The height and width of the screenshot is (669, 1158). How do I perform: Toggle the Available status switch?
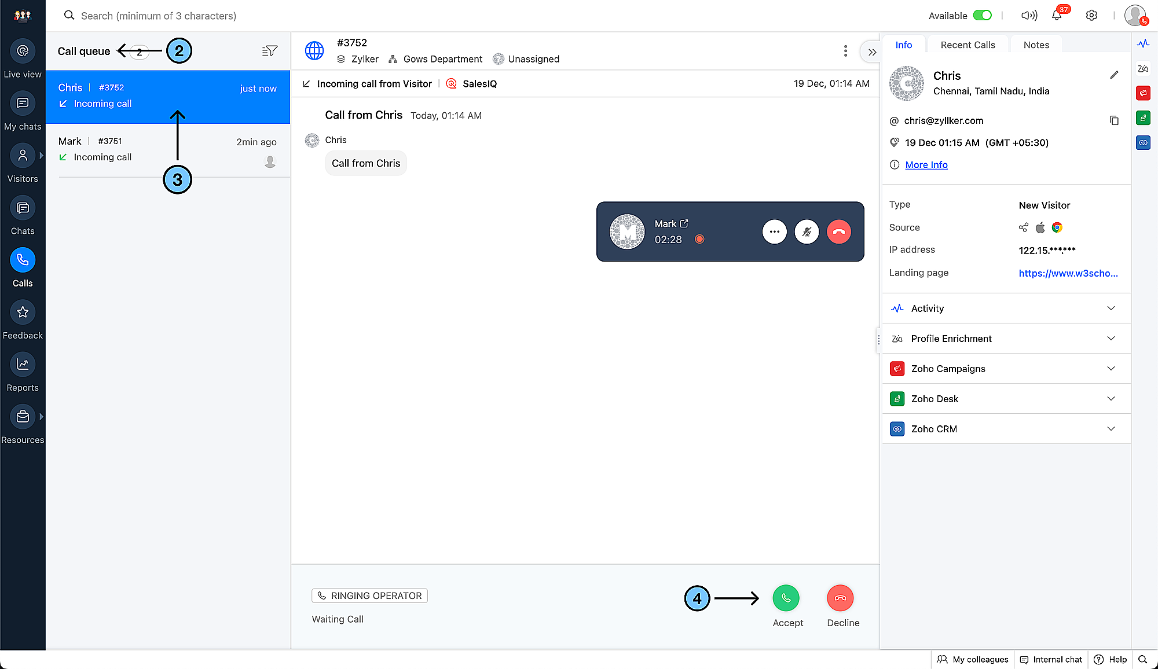coord(982,16)
